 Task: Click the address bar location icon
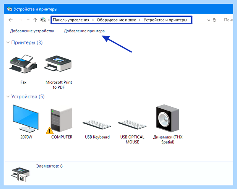43,20
